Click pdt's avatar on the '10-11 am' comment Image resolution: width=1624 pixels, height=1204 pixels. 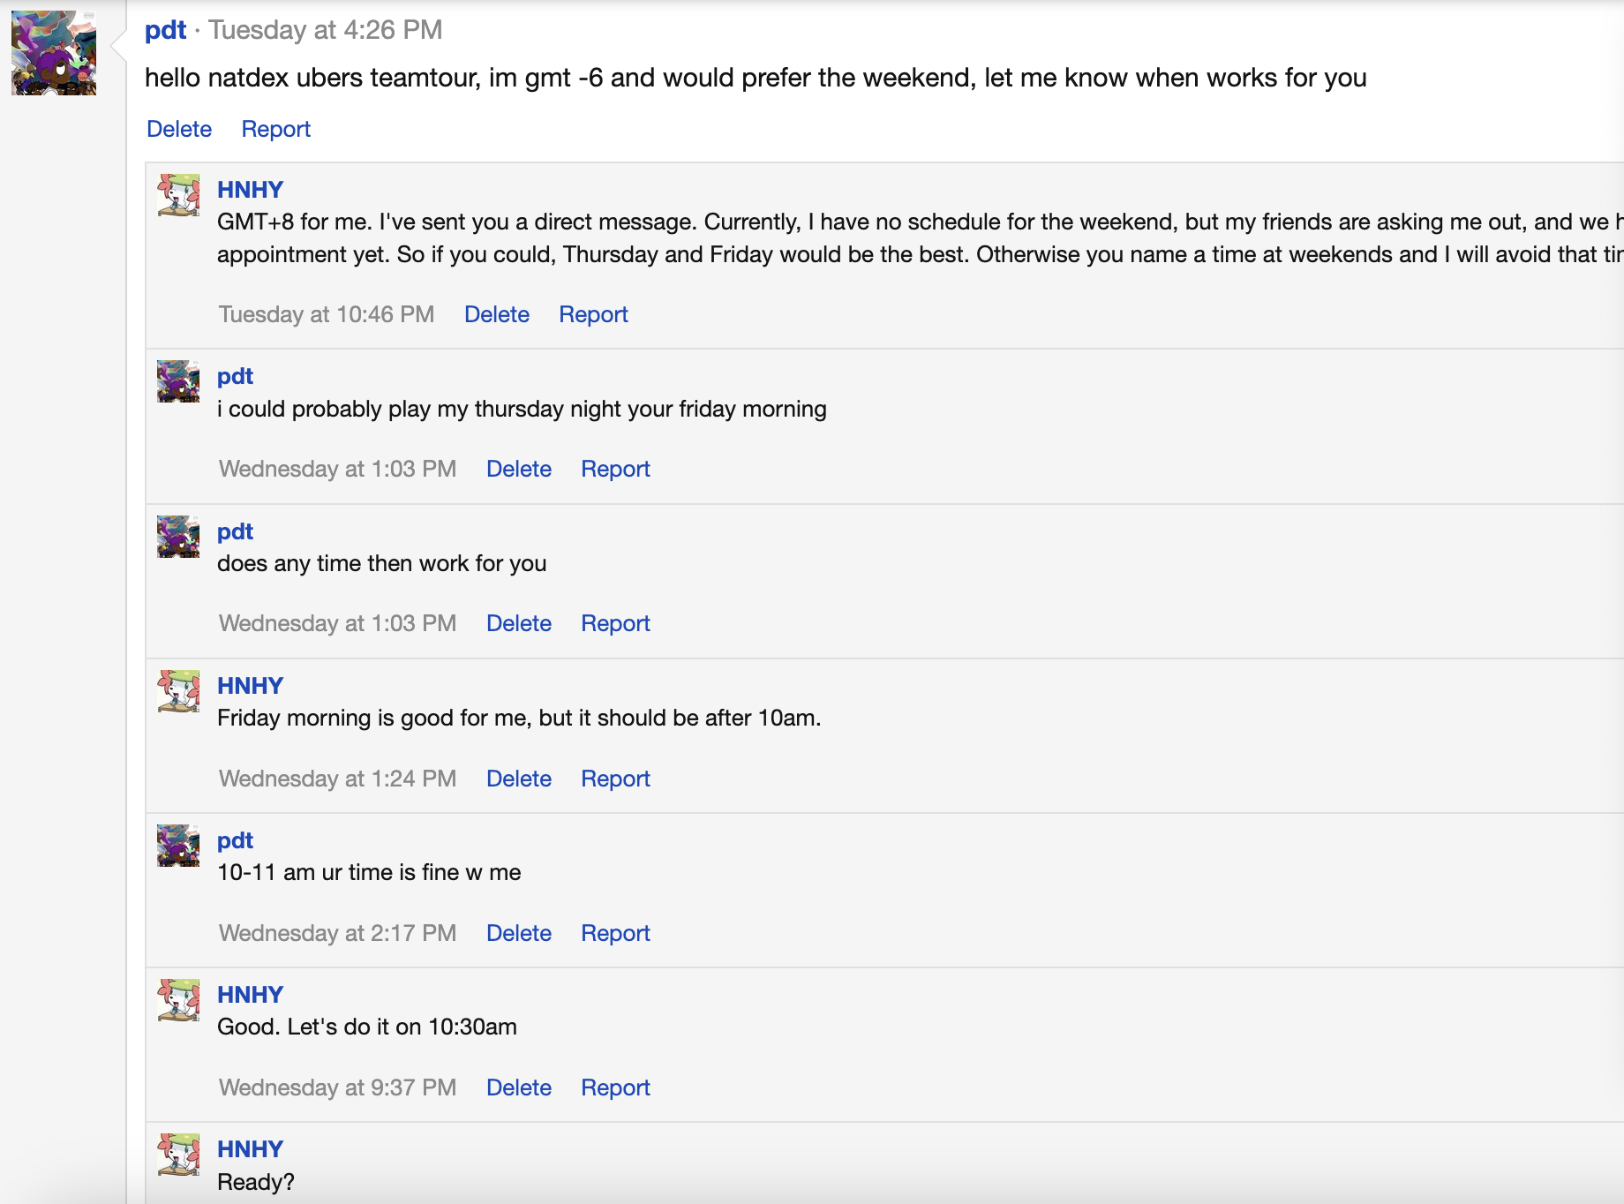pyautogui.click(x=178, y=846)
